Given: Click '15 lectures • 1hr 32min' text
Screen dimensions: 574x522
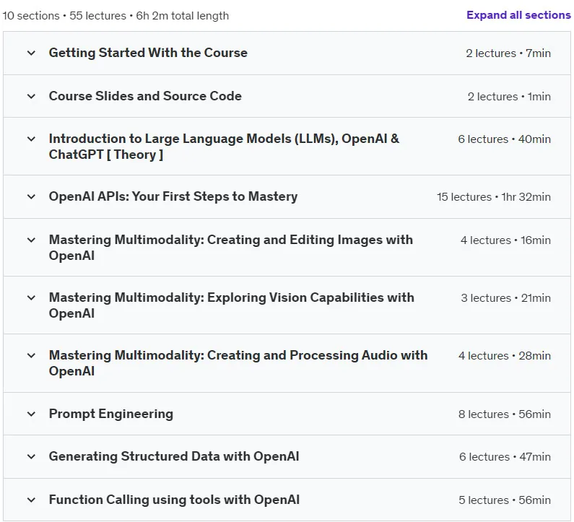Looking at the screenshot, I should pyautogui.click(x=494, y=196).
